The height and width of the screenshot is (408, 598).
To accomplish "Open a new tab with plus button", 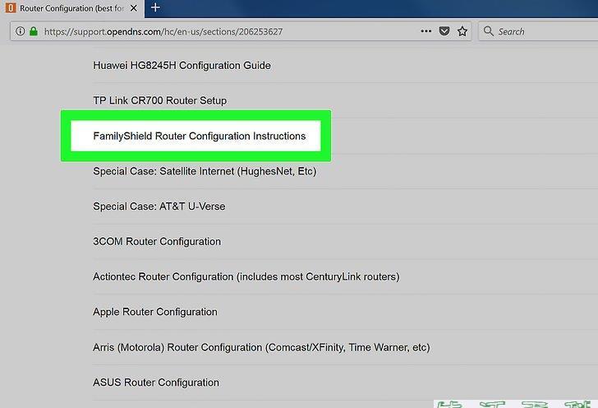I will pos(155,7).
